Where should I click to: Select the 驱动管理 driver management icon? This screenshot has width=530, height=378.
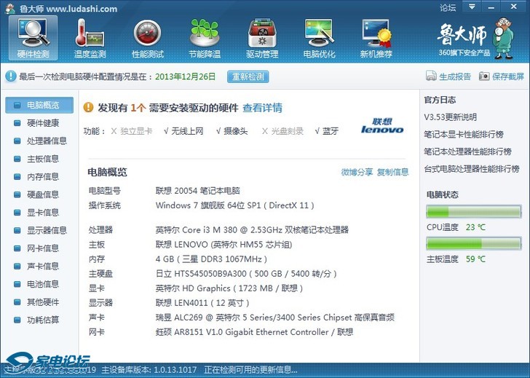pyautogui.click(x=262, y=38)
